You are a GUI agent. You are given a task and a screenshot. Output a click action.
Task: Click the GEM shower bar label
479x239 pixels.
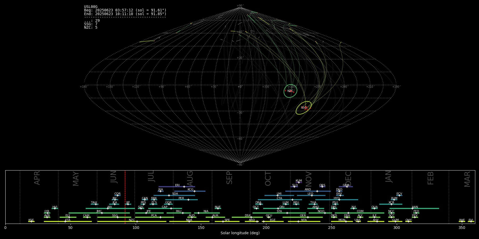346,185
